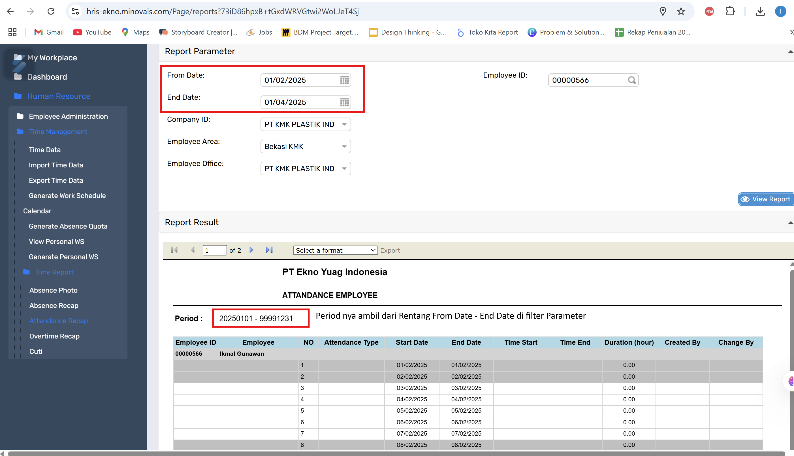794x456 pixels.
Task: Go to the previous report page
Action: [x=193, y=250]
